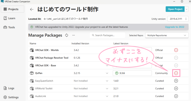Open the Multiple Repositories dropdown

pyautogui.click(x=167, y=35)
